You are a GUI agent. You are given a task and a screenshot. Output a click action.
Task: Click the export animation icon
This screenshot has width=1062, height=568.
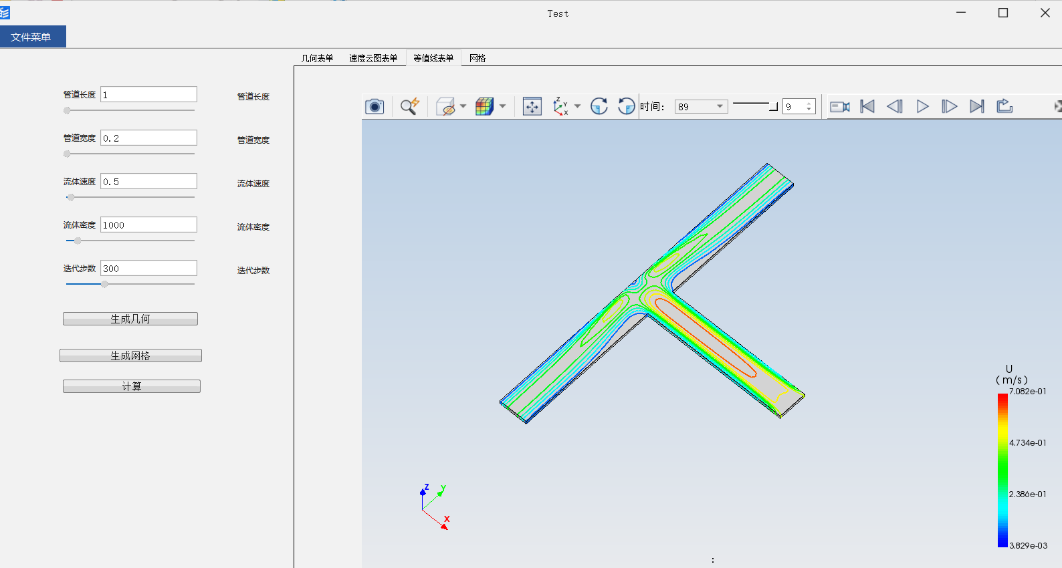pyautogui.click(x=1004, y=106)
